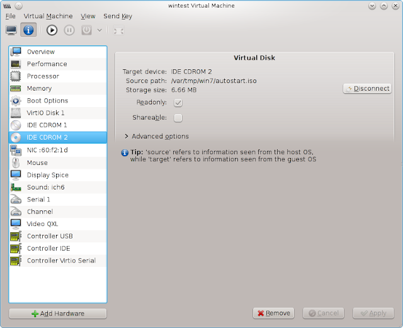Start the virtual machine with play button
Screen dimensions: 403x328
pos(52,30)
